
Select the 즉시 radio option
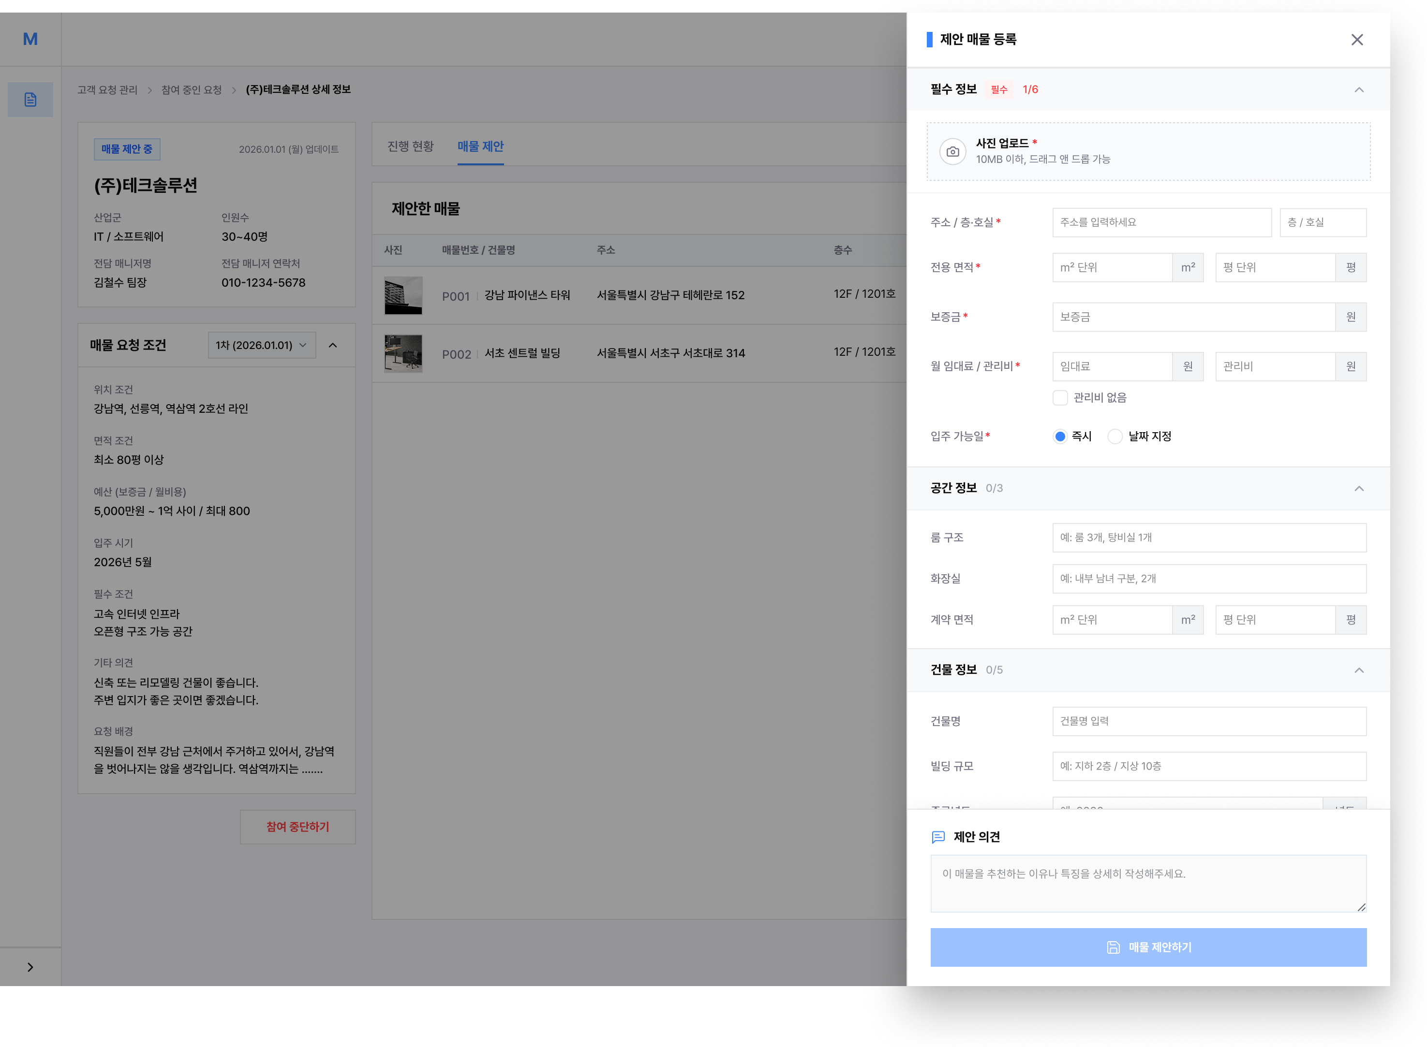(1060, 436)
